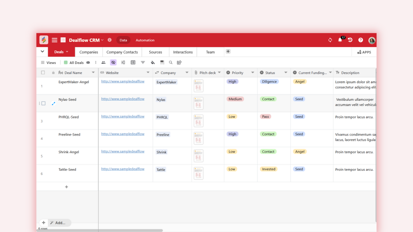Click the All Deals view name

point(77,62)
